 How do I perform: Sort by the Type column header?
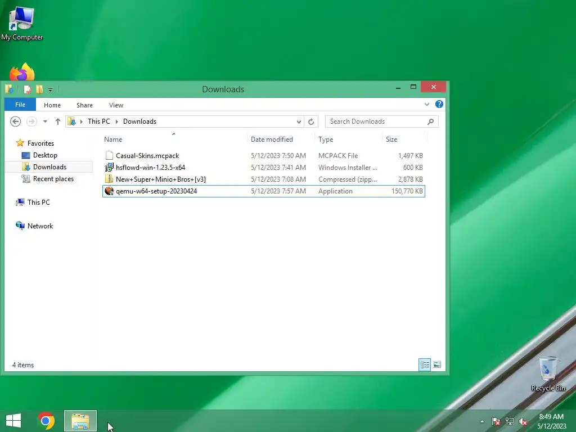click(x=348, y=139)
